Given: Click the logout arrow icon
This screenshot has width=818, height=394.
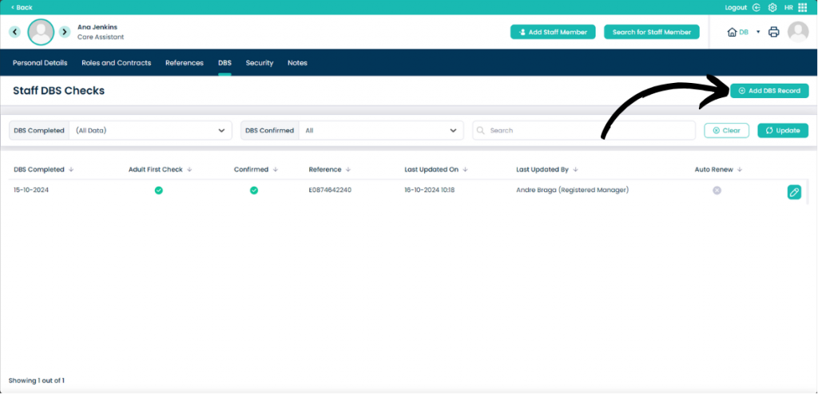Looking at the screenshot, I should (x=756, y=7).
